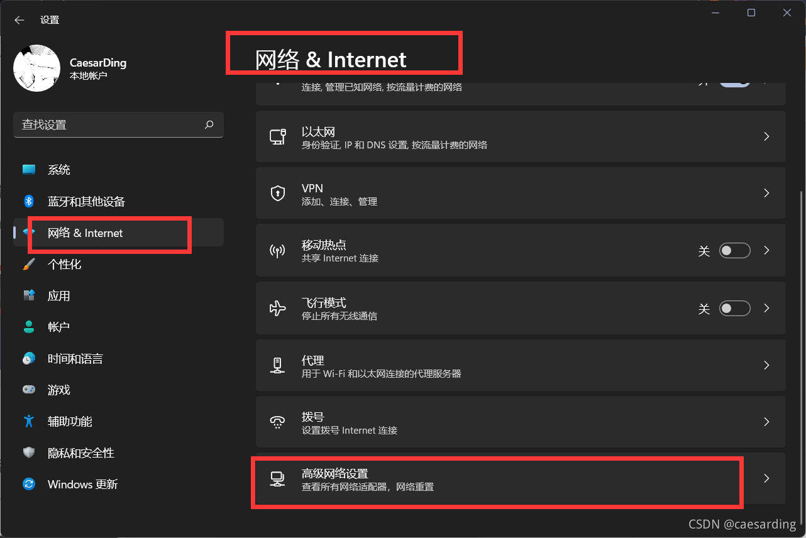Expand 飞行模式 via its chevron
Screen dimensions: 806x538
766,309
